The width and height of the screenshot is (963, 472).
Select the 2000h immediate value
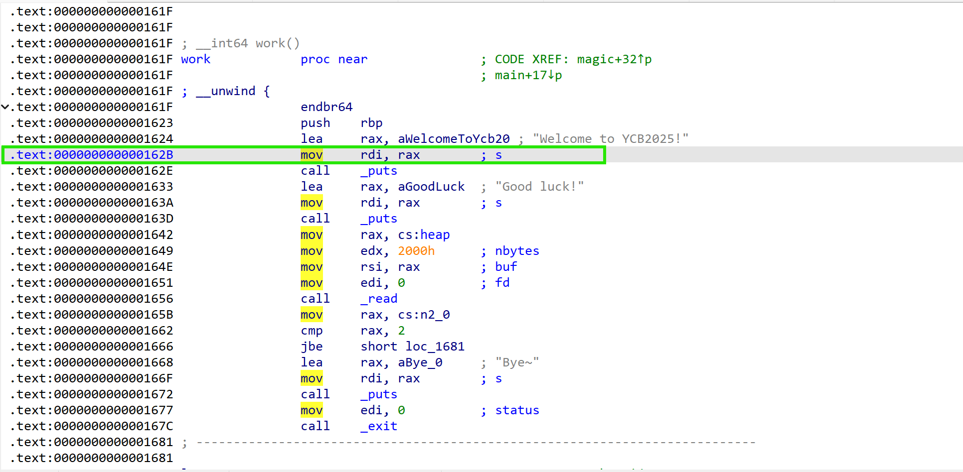[416, 251]
